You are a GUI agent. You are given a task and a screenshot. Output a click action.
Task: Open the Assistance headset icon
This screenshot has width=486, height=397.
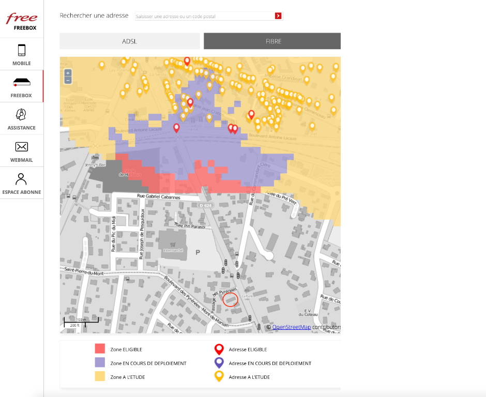pyautogui.click(x=22, y=115)
